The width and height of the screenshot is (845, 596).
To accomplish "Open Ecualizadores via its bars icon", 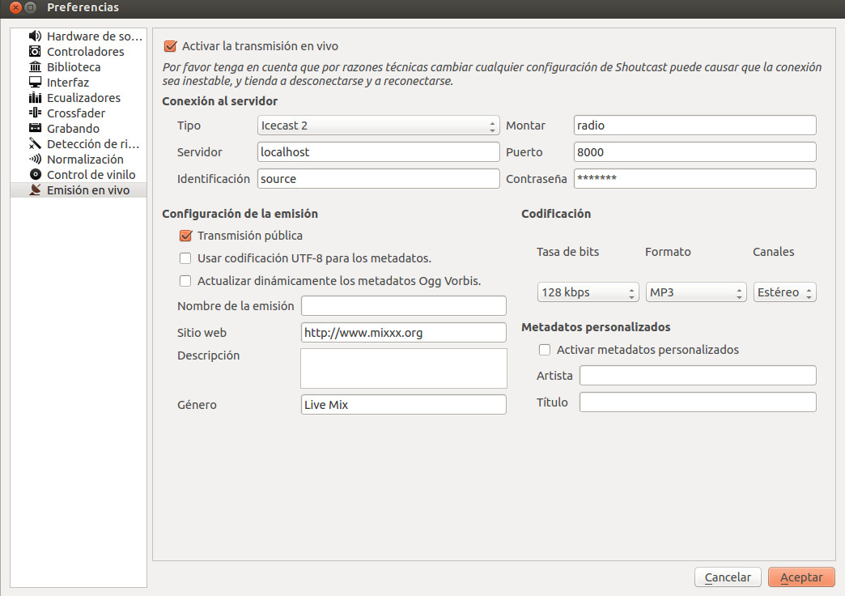I will coord(35,98).
